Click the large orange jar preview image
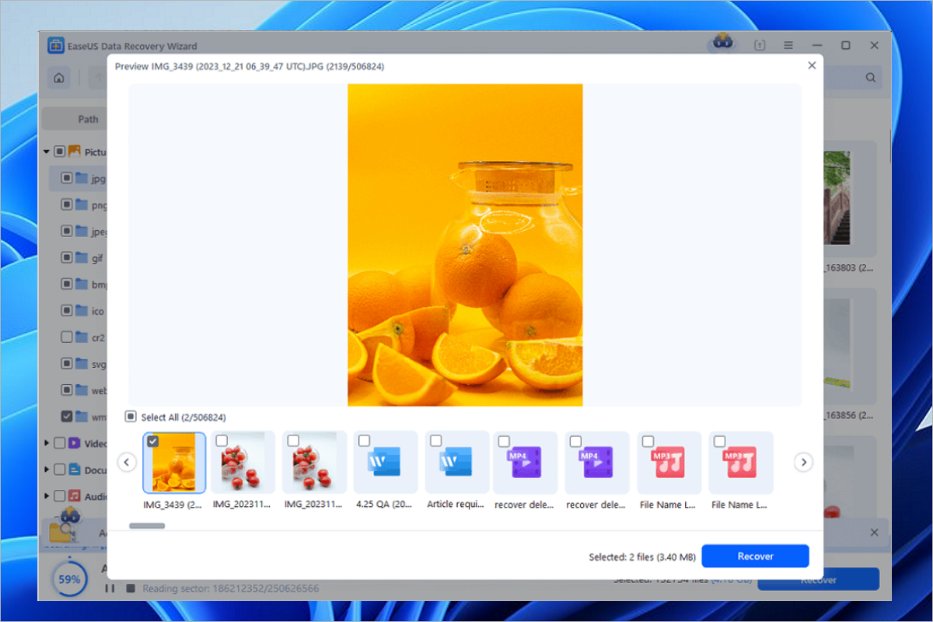This screenshot has height=622, width=933. coord(465,245)
